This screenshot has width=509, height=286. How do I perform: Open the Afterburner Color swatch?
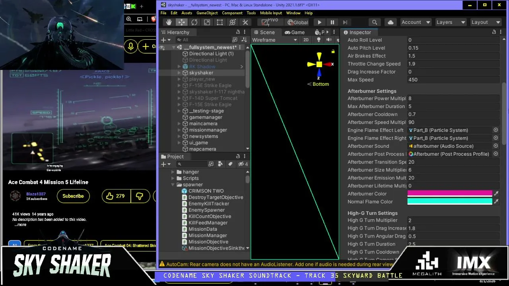click(450, 194)
